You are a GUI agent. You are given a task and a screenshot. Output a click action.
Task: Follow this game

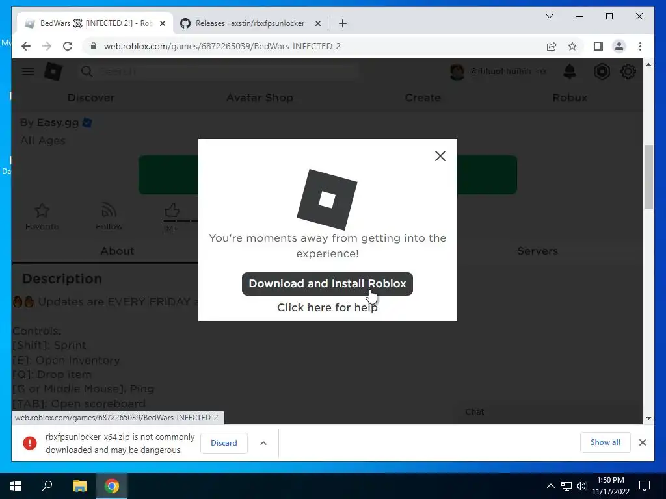tap(109, 216)
